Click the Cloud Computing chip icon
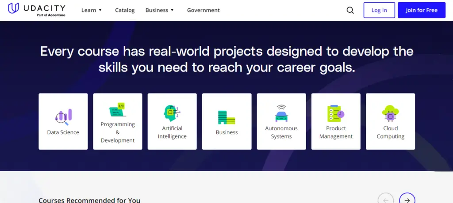Viewport: 453px width, 203px height. pyautogui.click(x=390, y=113)
